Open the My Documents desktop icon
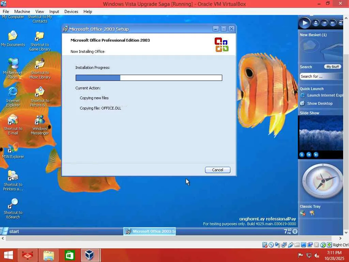Image resolution: width=349 pixels, height=262 pixels. [13, 39]
